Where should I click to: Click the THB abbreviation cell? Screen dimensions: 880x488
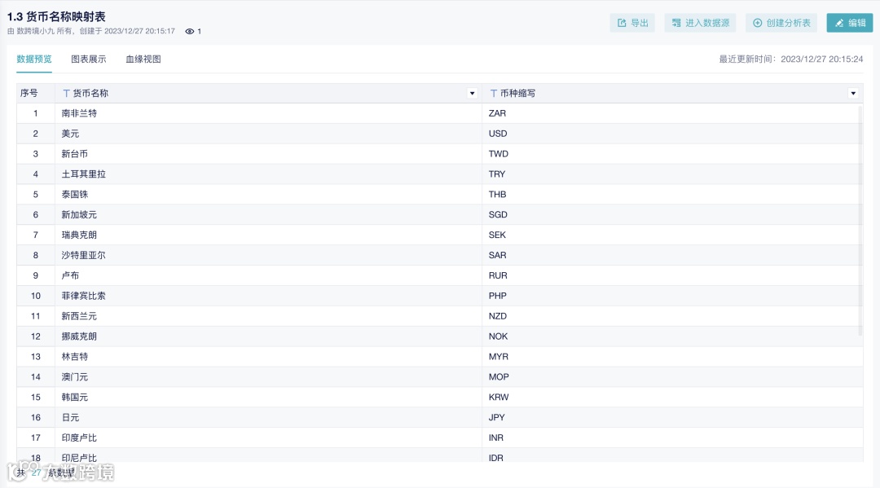[672, 194]
